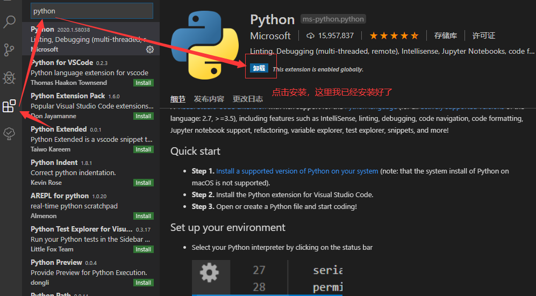
Task: Select the Python Preview list entry
Action: tap(90, 272)
